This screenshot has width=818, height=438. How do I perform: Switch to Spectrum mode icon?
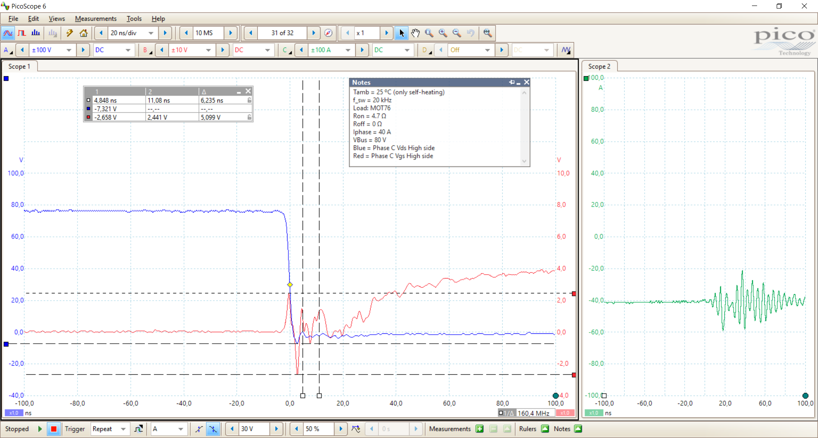coord(36,33)
